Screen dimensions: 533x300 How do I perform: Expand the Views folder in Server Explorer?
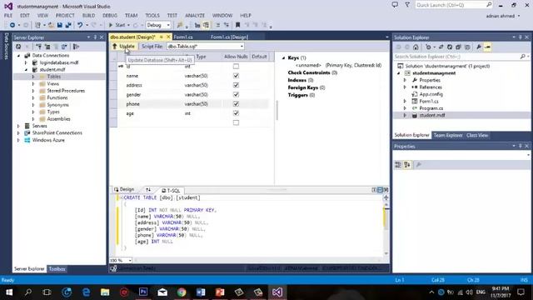coord(33,83)
